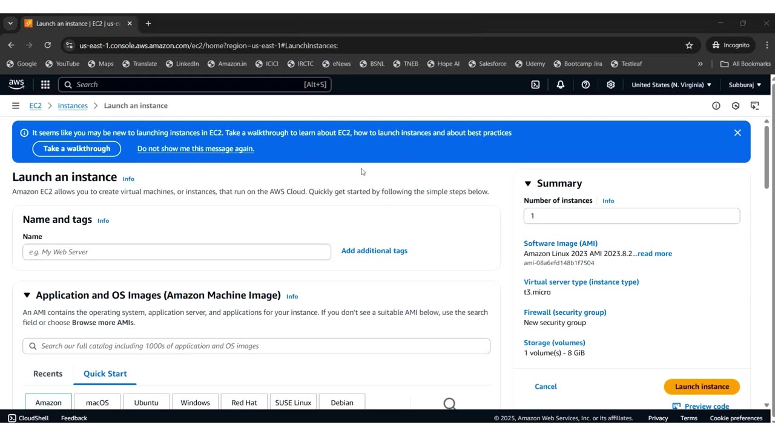
Task: Open the AWS services grid menu
Action: (x=45, y=85)
